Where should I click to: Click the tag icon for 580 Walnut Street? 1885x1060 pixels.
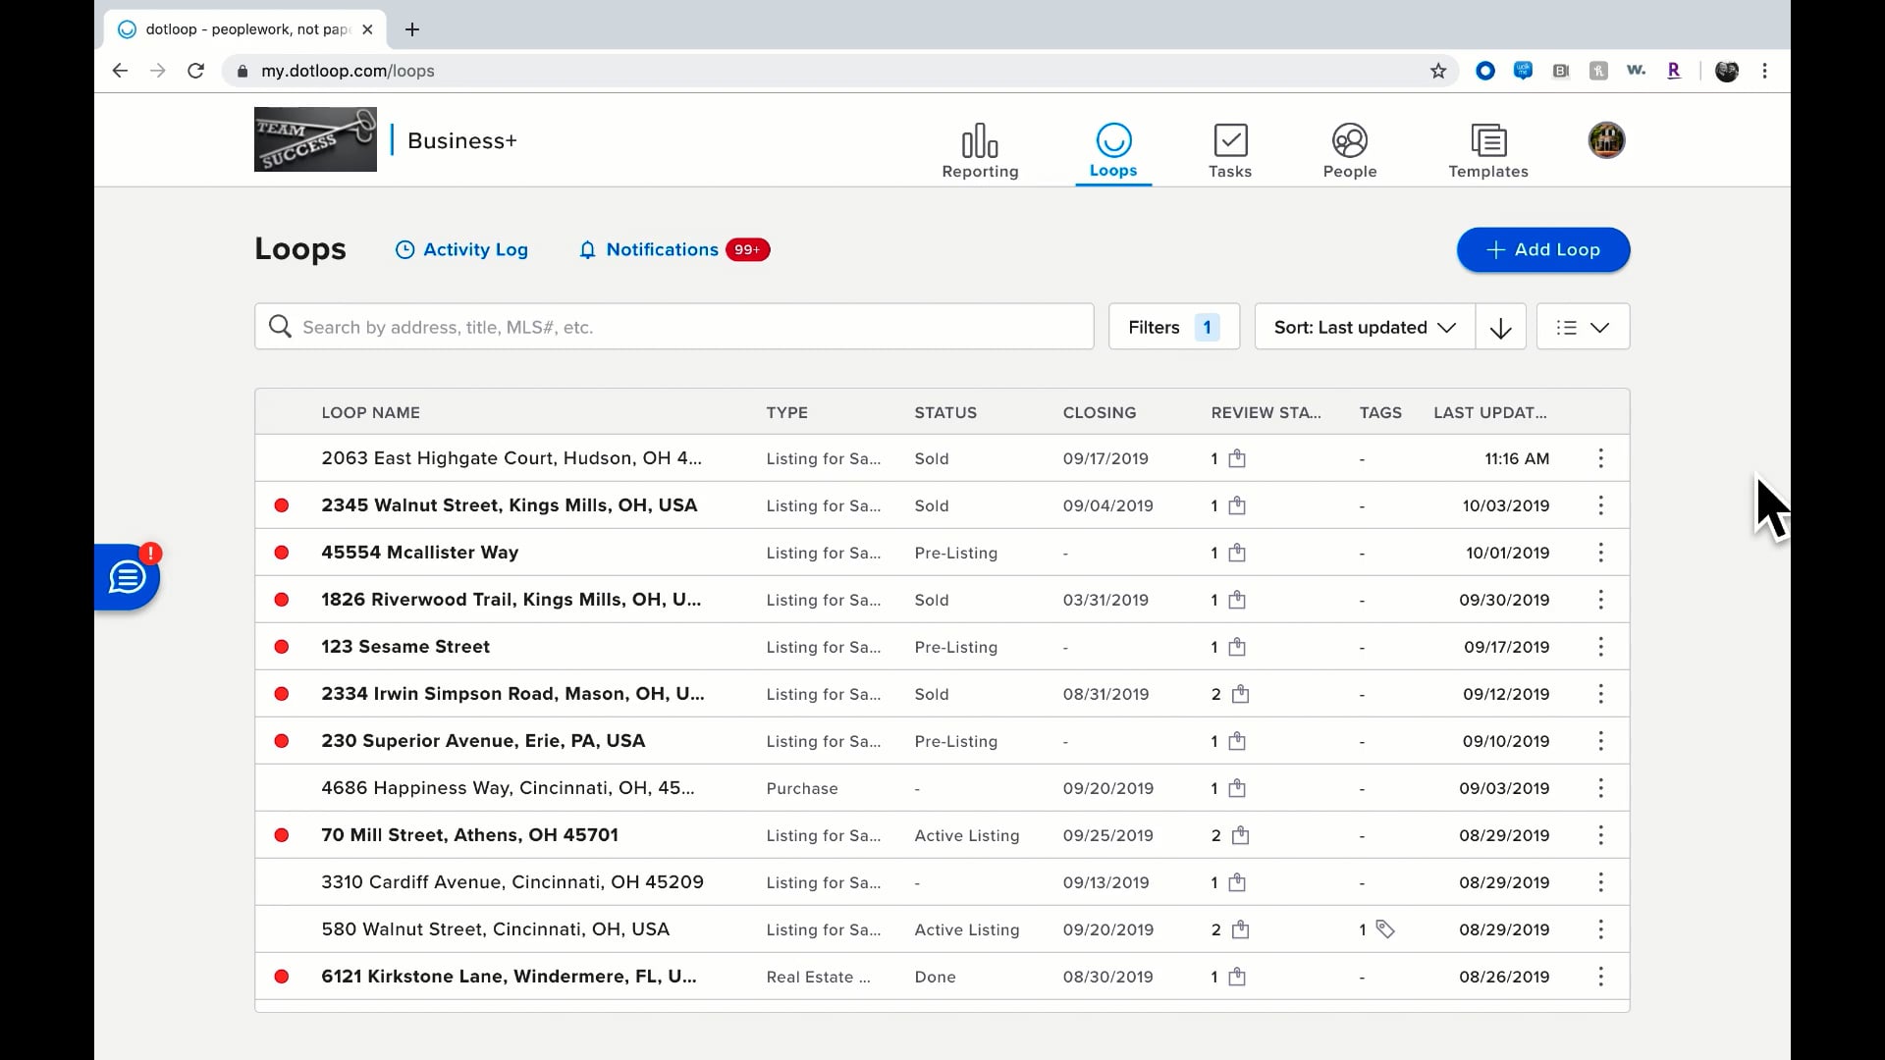pos(1384,929)
